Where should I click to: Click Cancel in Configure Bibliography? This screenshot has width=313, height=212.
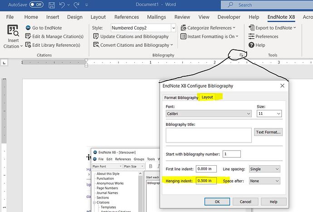point(245,202)
